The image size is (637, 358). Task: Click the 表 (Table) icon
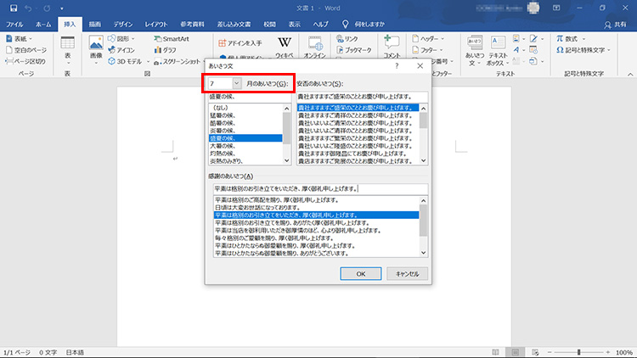click(x=68, y=46)
